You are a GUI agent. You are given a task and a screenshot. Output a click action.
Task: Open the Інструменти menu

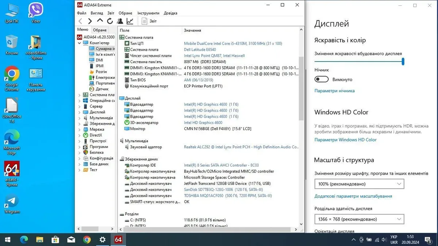(148, 13)
